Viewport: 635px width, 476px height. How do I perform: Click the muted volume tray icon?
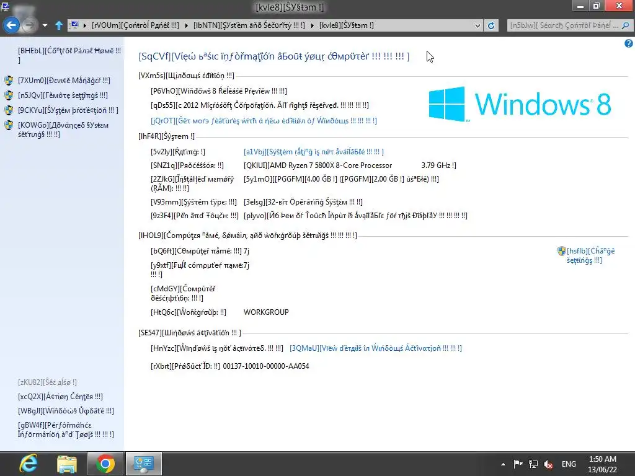(x=548, y=464)
